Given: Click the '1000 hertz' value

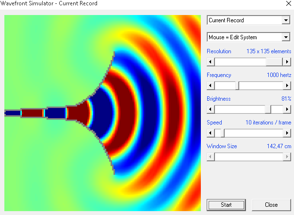Looking at the screenshot, I should 279,75.
